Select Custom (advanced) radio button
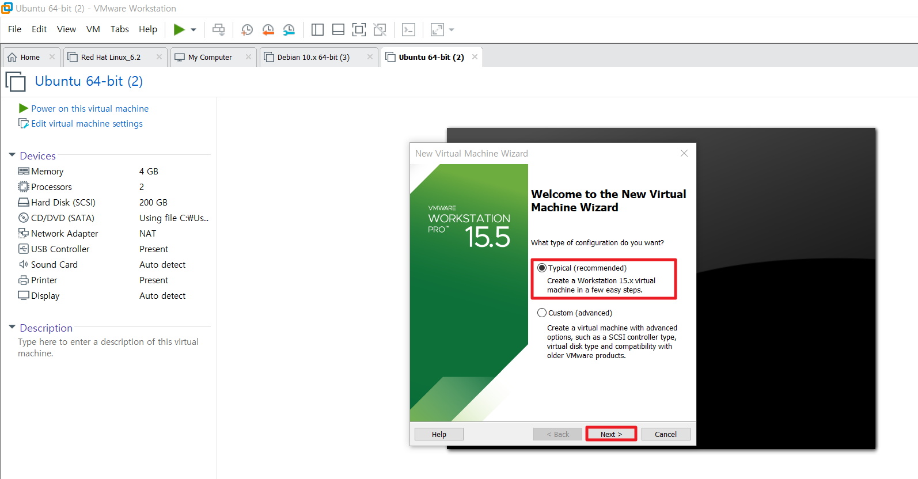This screenshot has width=918, height=479. tap(542, 313)
